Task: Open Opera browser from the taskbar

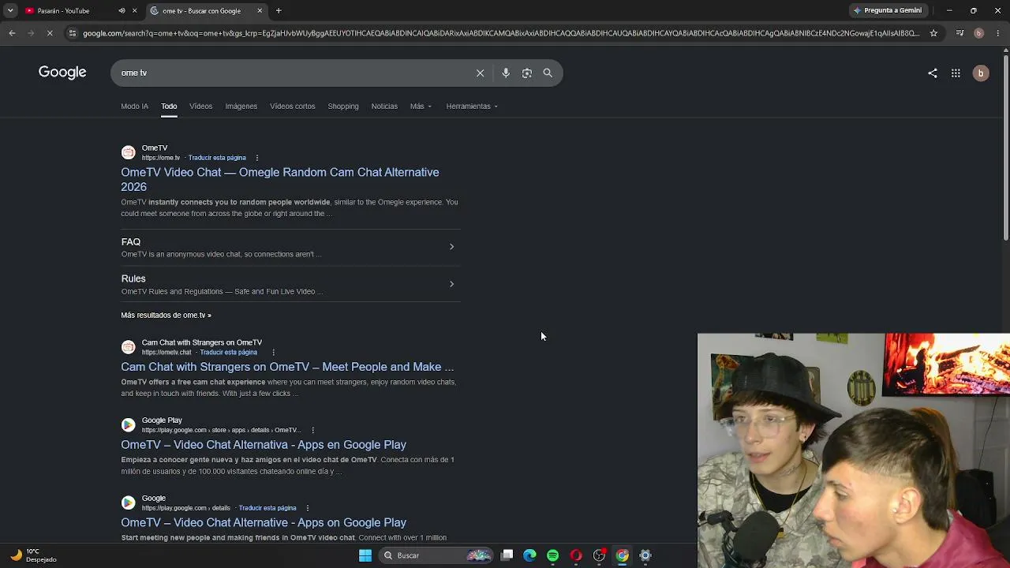Action: 576,555
